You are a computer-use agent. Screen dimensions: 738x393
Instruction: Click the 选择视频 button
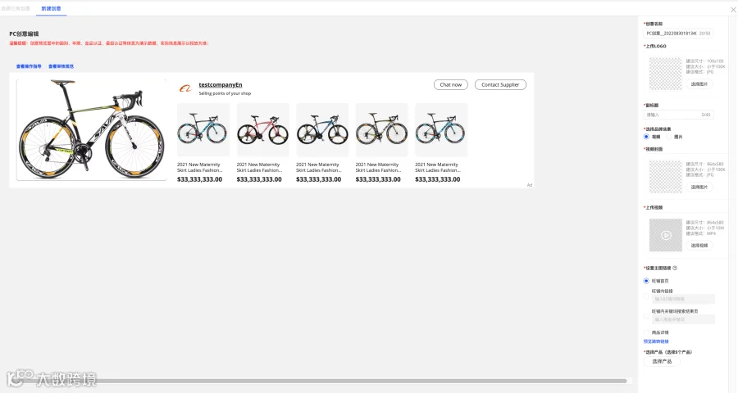tap(699, 246)
